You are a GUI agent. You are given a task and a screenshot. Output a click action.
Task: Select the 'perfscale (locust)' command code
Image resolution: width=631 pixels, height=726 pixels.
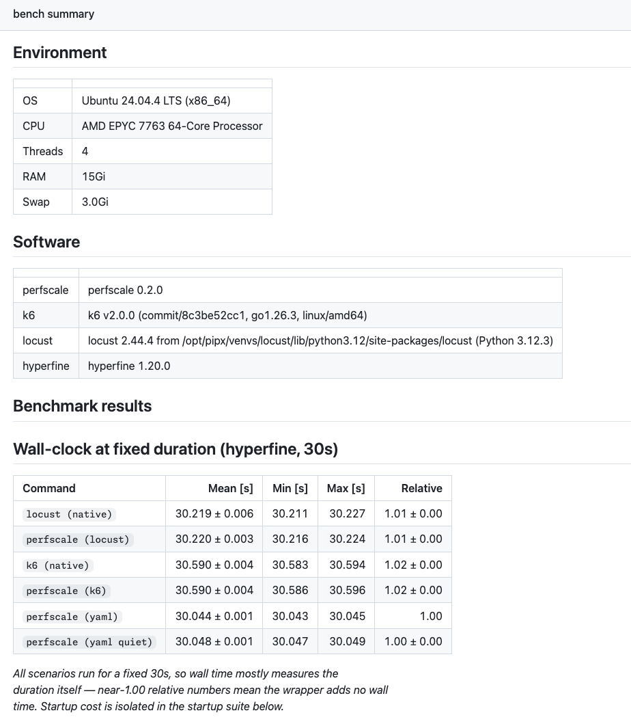78,539
